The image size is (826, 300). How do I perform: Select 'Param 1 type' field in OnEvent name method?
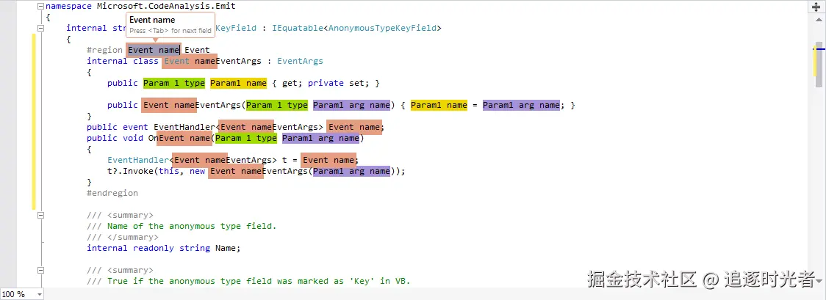[246, 138]
